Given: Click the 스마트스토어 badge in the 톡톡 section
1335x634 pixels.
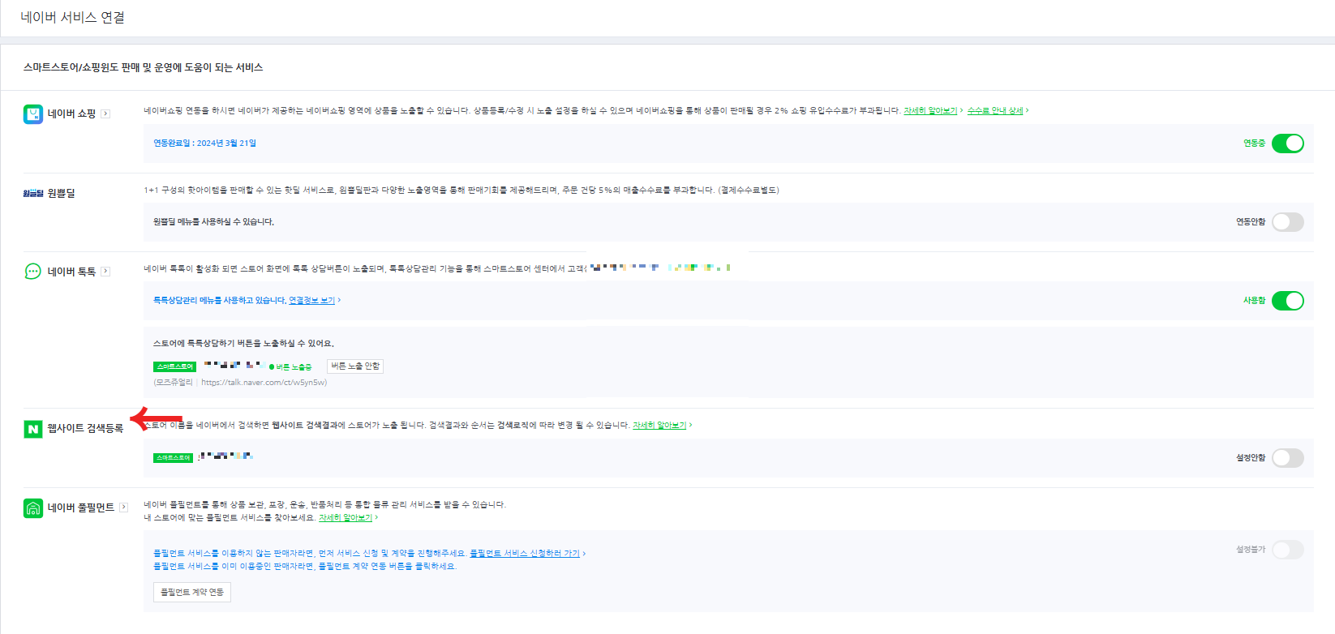Looking at the screenshot, I should 175,366.
